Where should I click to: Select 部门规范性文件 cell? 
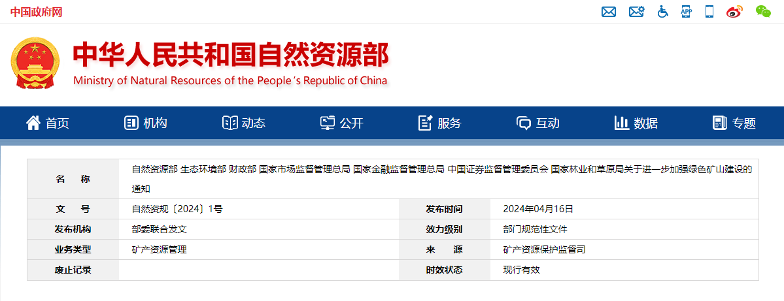coord(535,230)
